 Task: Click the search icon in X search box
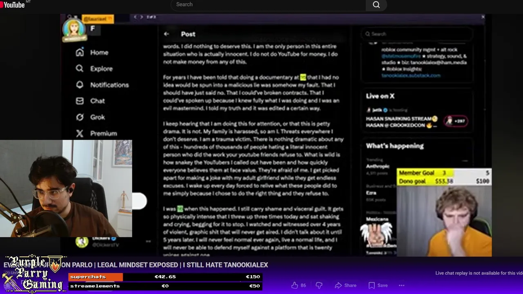[x=368, y=34]
